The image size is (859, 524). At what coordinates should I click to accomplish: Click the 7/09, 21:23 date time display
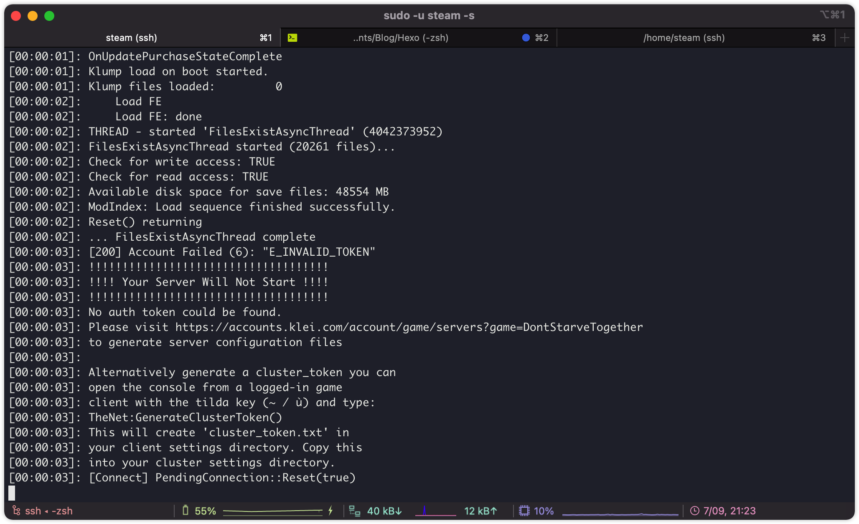(729, 511)
